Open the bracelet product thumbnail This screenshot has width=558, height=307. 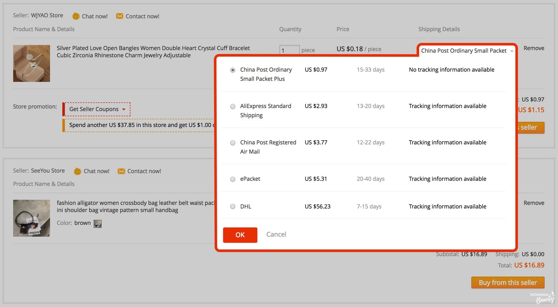pyautogui.click(x=31, y=63)
